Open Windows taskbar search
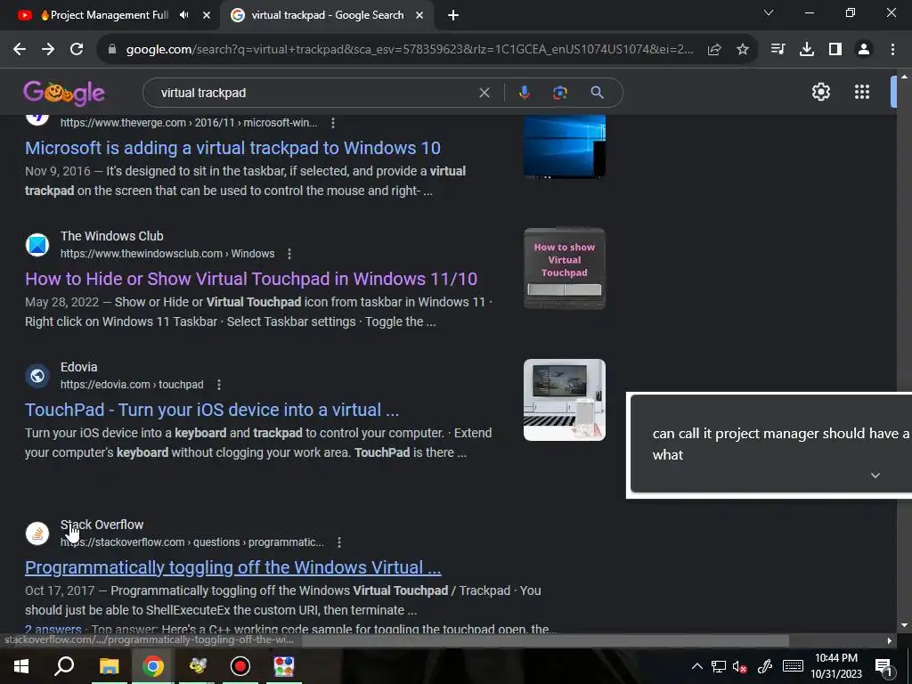912x684 pixels. click(64, 666)
